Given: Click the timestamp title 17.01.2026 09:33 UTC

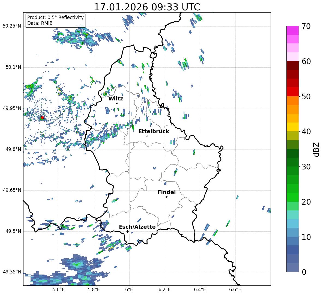Looking at the screenshot, I should [x=147, y=7].
